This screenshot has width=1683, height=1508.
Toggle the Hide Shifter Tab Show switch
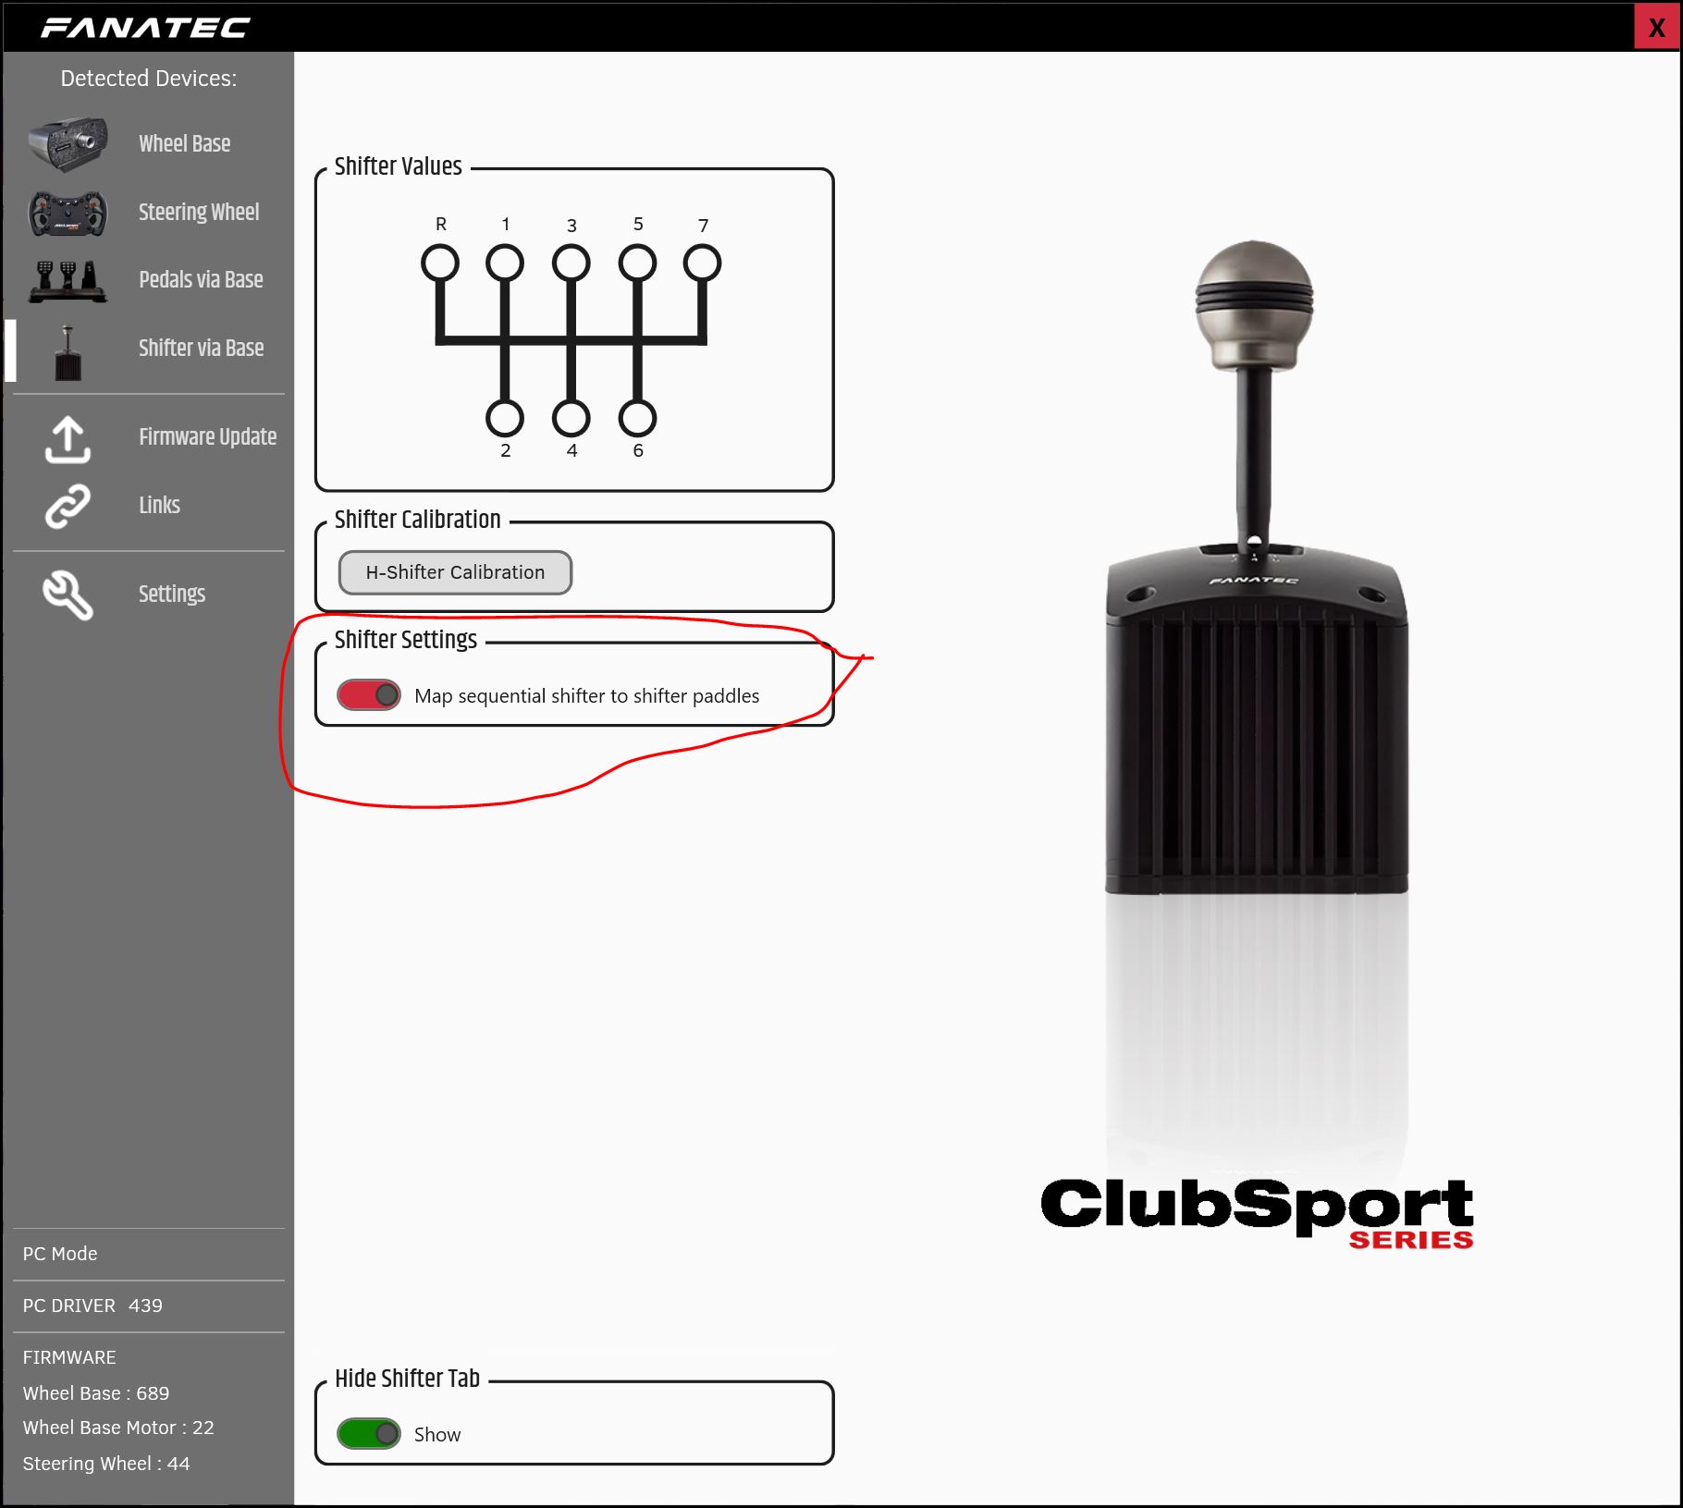(369, 1433)
